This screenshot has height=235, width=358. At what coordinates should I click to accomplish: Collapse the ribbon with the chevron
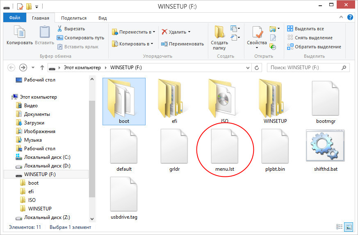pyautogui.click(x=341, y=17)
